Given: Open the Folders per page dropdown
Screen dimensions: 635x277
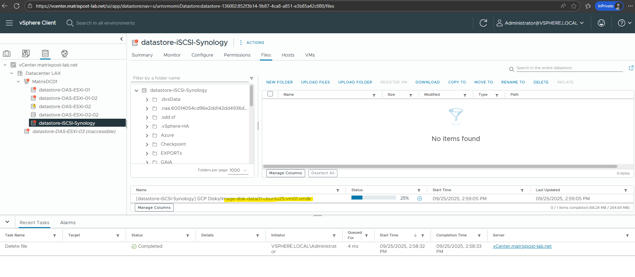Looking at the screenshot, I should coord(238,170).
